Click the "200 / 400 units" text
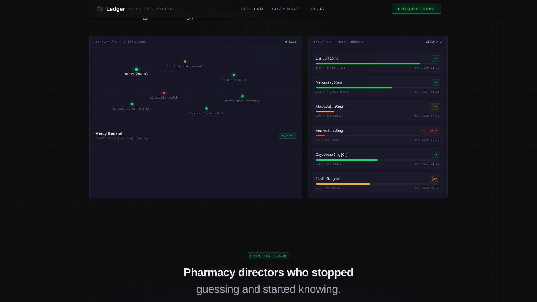This screenshot has width=537, height=302. pos(329,164)
